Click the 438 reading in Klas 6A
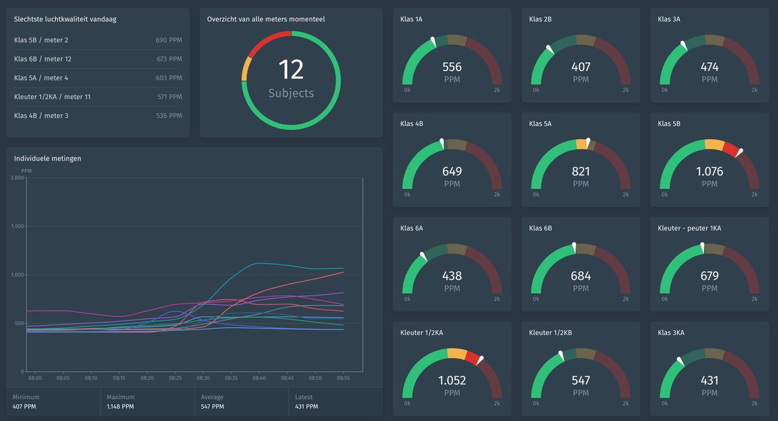 [x=452, y=276]
